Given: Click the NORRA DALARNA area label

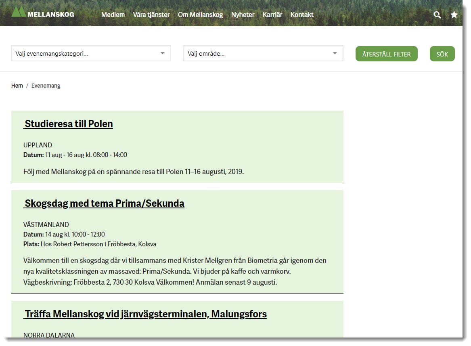Looking at the screenshot, I should pos(49,335).
